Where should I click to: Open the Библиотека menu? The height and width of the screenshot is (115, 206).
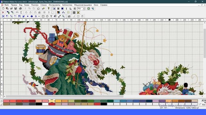[x=67, y=5]
